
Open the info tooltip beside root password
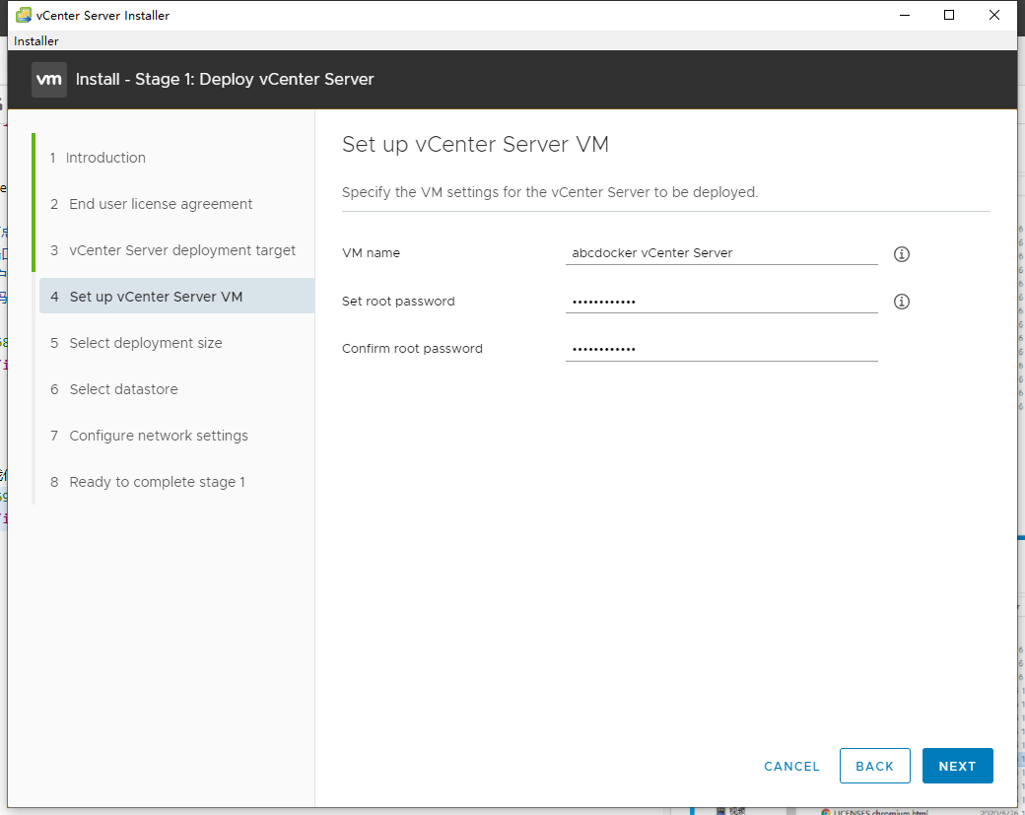click(x=901, y=302)
